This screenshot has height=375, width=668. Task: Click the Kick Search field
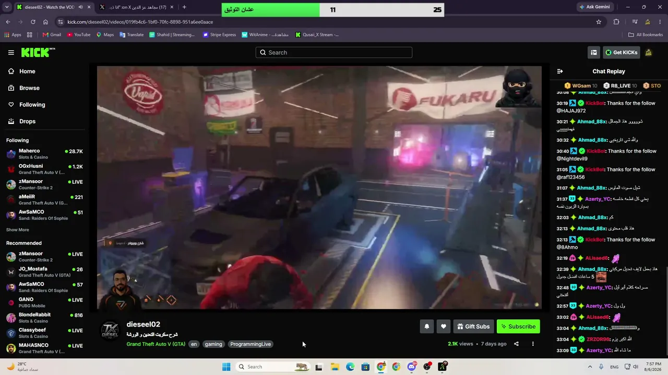[x=334, y=53]
